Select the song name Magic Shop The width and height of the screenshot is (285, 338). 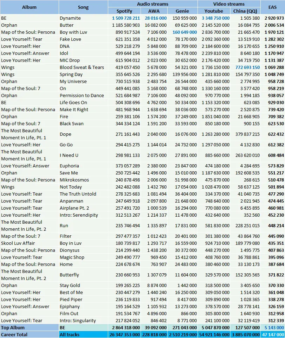(72, 257)
